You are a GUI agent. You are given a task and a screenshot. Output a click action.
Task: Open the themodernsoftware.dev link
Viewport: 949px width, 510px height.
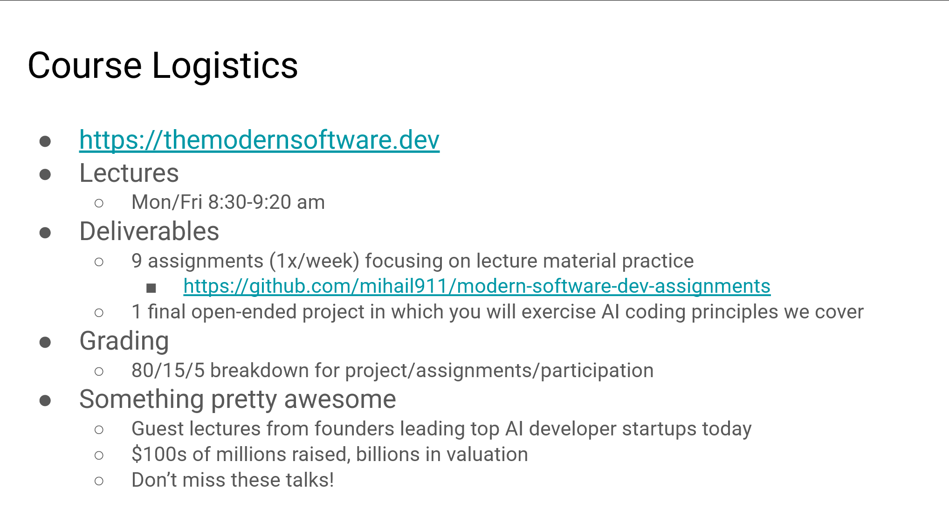pos(259,140)
